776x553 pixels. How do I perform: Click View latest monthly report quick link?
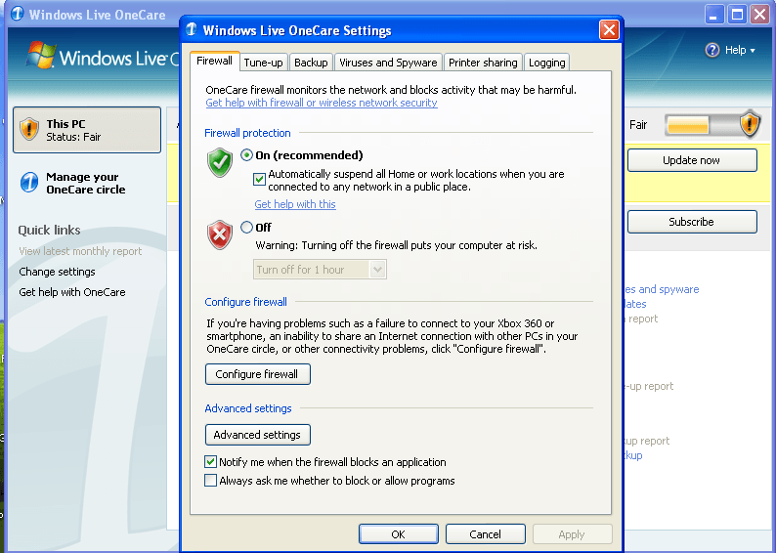[80, 251]
